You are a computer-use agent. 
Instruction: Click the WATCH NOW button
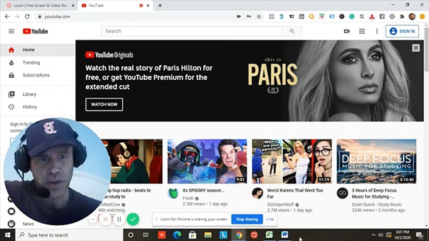click(104, 104)
